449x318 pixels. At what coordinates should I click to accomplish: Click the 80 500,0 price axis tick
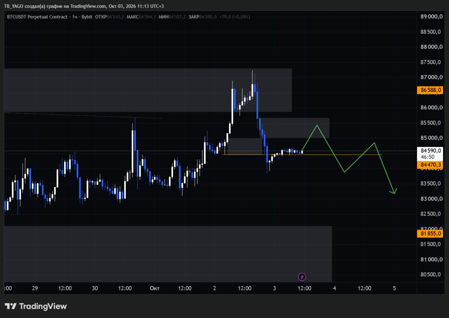(431, 275)
